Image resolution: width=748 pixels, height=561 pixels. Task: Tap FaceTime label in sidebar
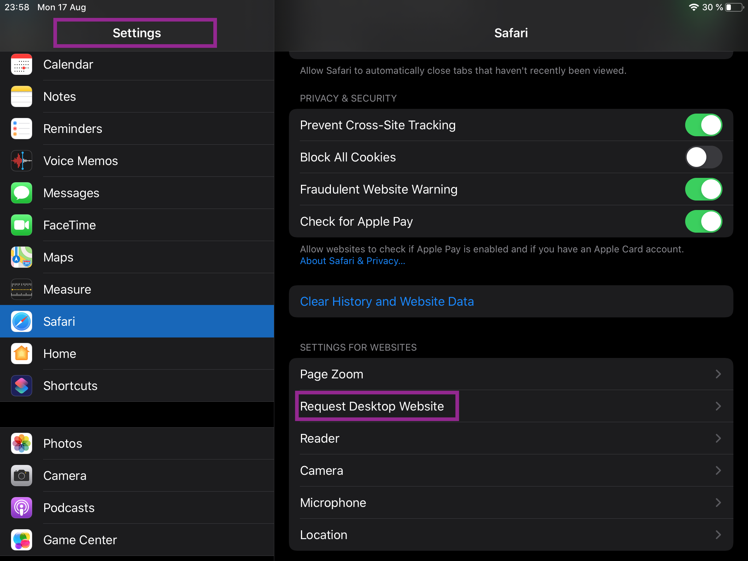[69, 225]
